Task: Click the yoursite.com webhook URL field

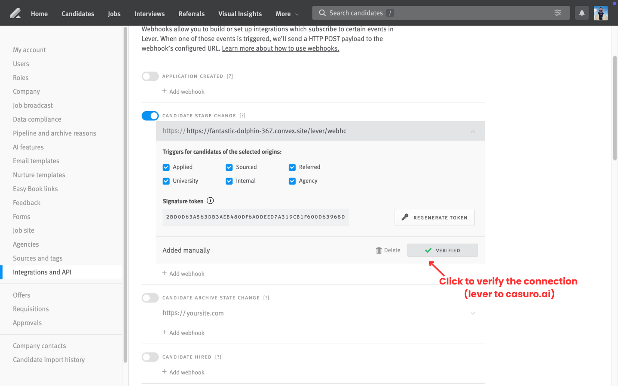Action: (x=320, y=313)
